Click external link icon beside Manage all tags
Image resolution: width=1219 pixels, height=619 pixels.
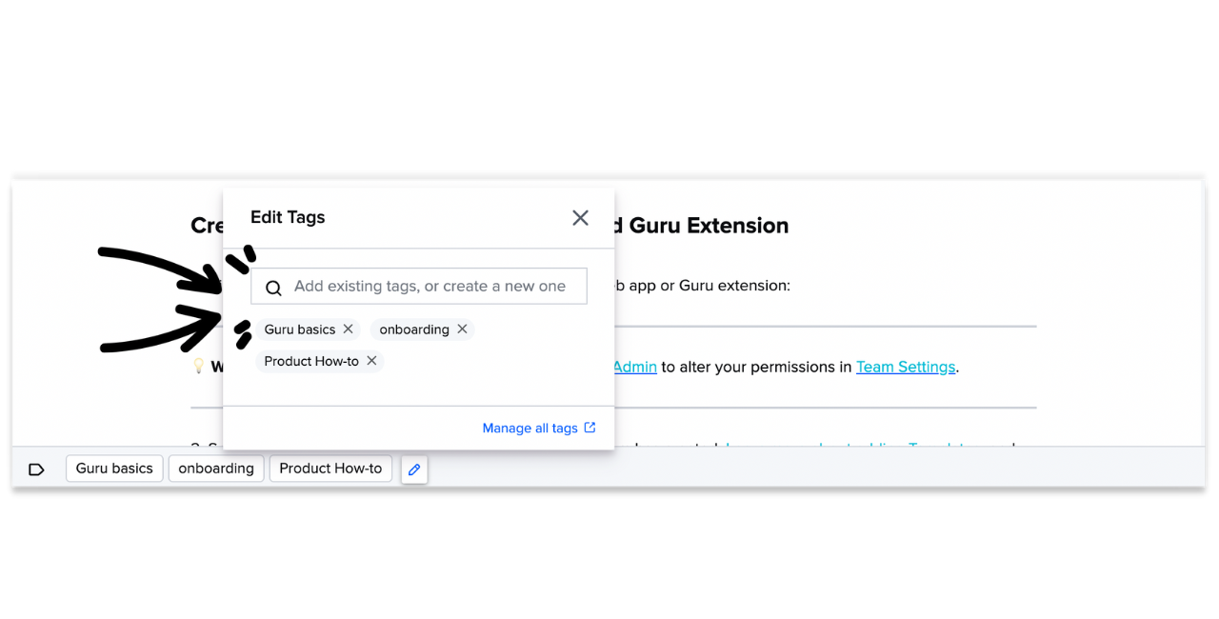(x=590, y=428)
